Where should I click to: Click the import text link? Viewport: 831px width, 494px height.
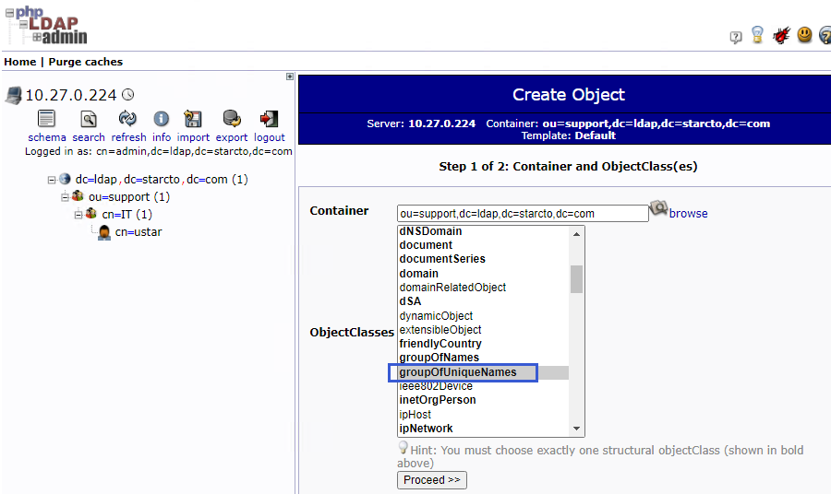[194, 137]
